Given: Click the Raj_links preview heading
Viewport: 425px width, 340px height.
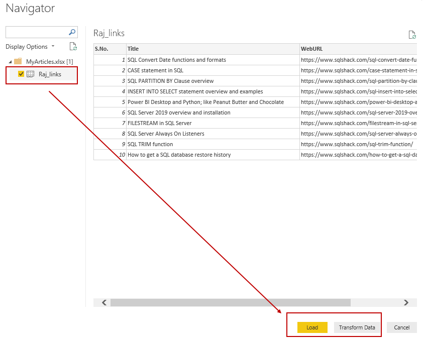Looking at the screenshot, I should (109, 33).
